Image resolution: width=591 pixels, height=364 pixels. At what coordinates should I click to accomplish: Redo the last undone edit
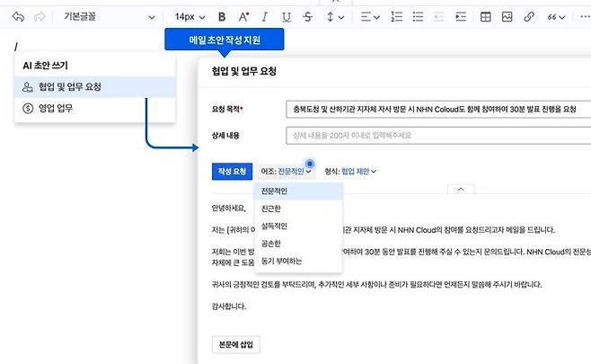tap(40, 17)
